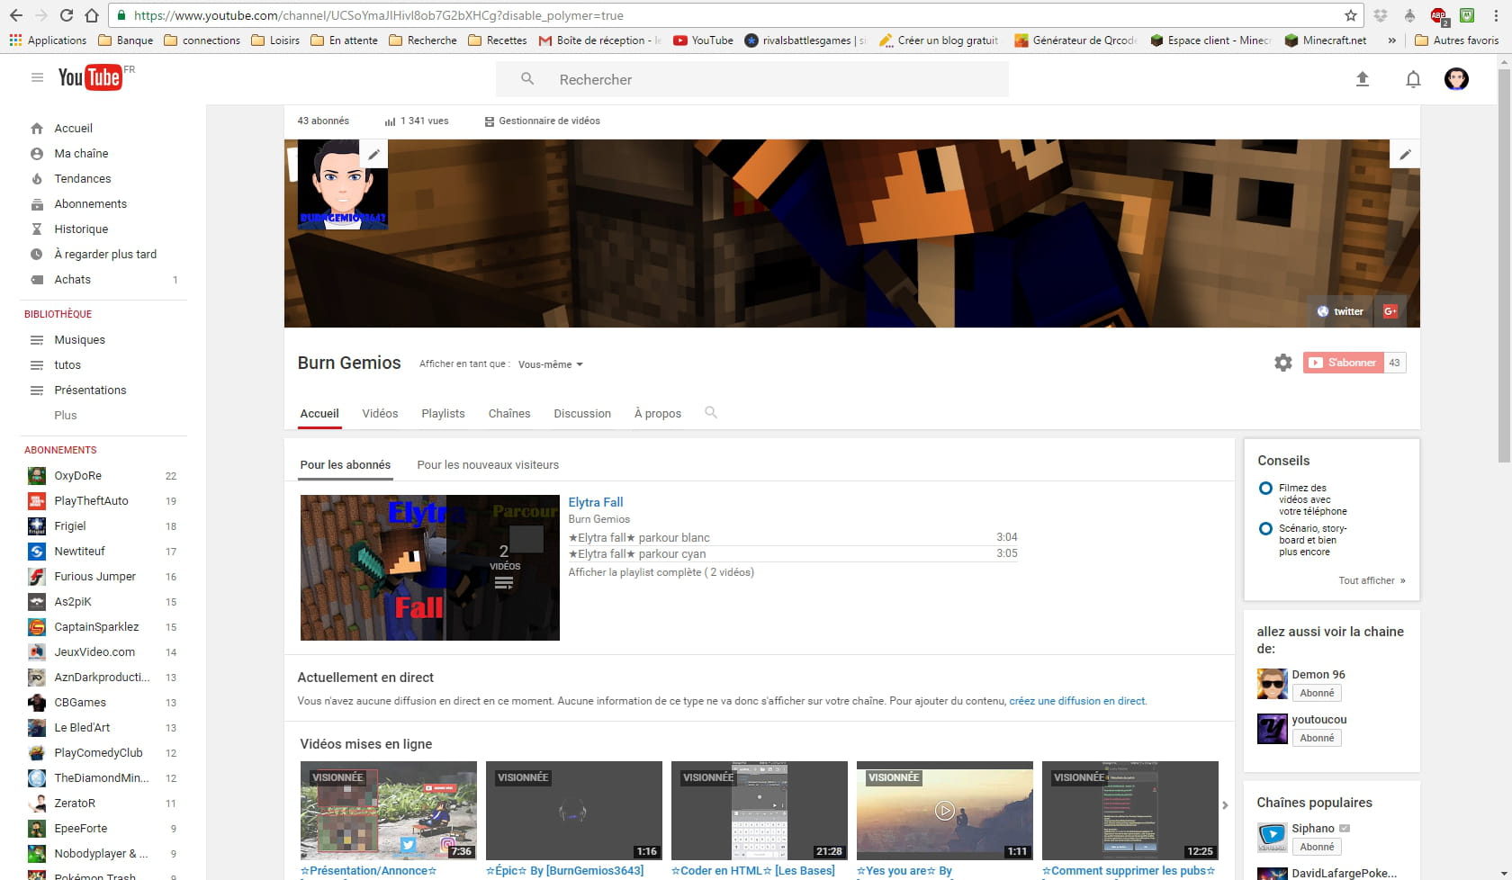Click 'Tout afficher' in Conseils
Viewport: 1512px width, 880px height.
point(1372,580)
